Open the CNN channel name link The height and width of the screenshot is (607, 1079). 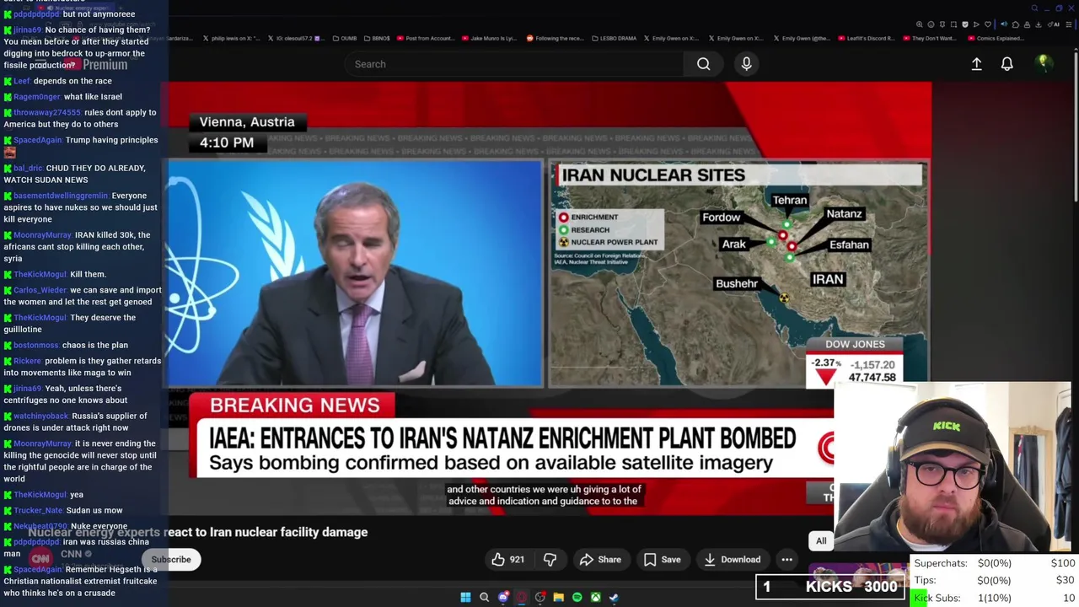(x=71, y=554)
